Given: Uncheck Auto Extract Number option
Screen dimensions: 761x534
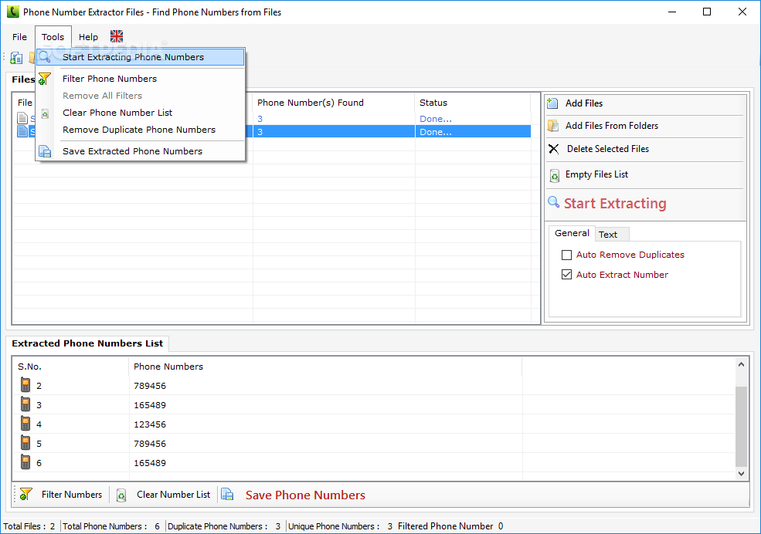Looking at the screenshot, I should [x=566, y=274].
